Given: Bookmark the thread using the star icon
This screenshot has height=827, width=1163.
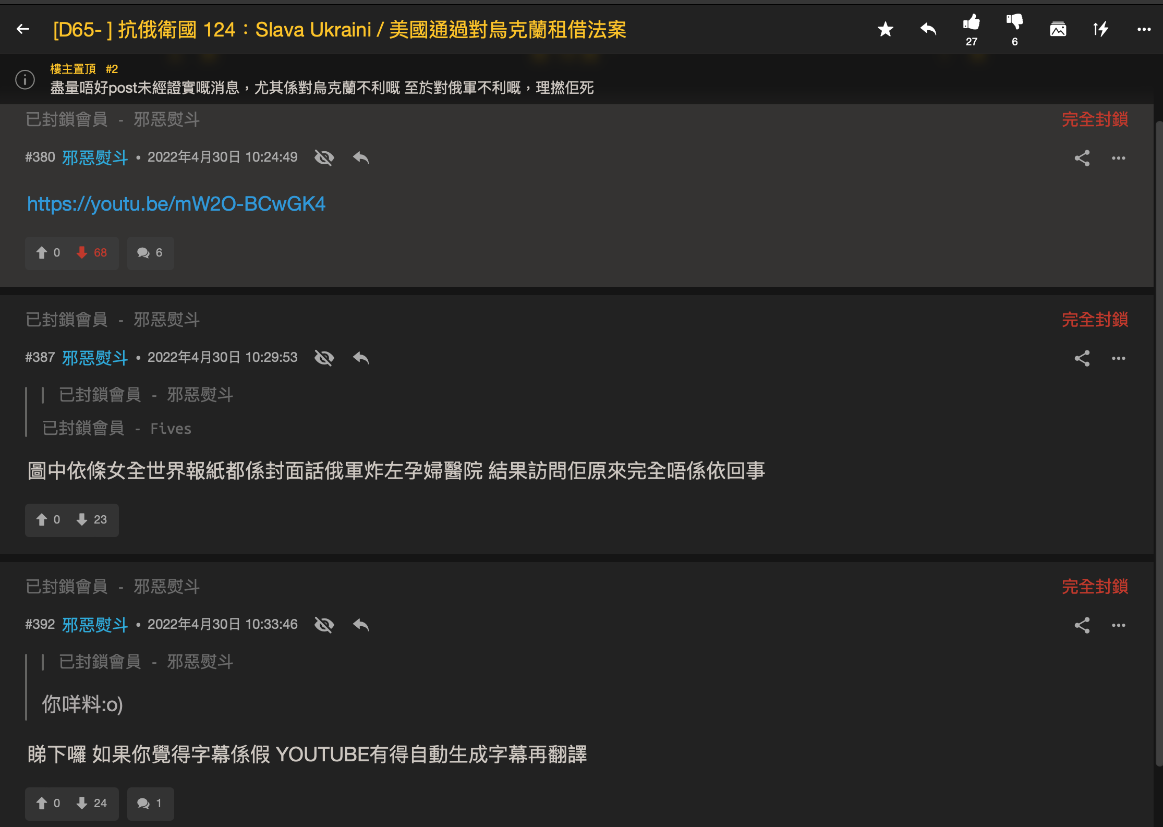Looking at the screenshot, I should coord(885,30).
